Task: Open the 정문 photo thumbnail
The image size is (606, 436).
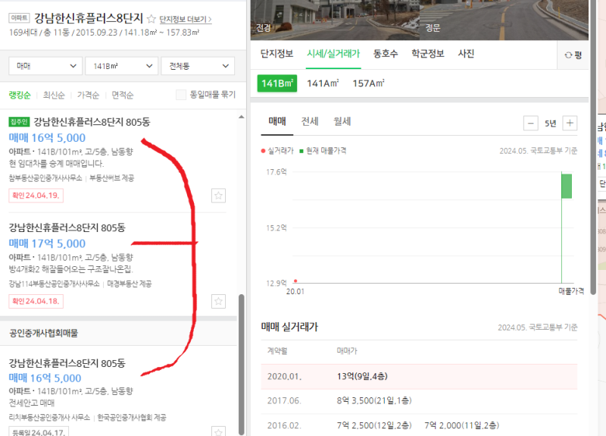Action: click(x=504, y=20)
